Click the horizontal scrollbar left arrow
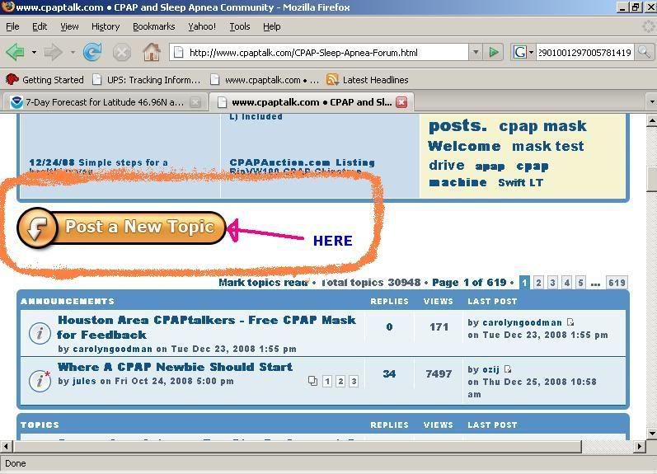 point(6,446)
